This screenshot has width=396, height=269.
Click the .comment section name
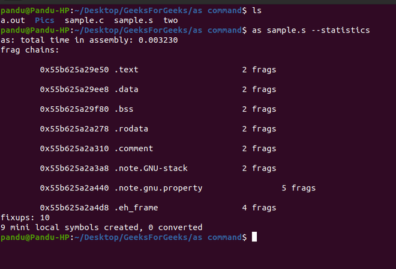133,148
